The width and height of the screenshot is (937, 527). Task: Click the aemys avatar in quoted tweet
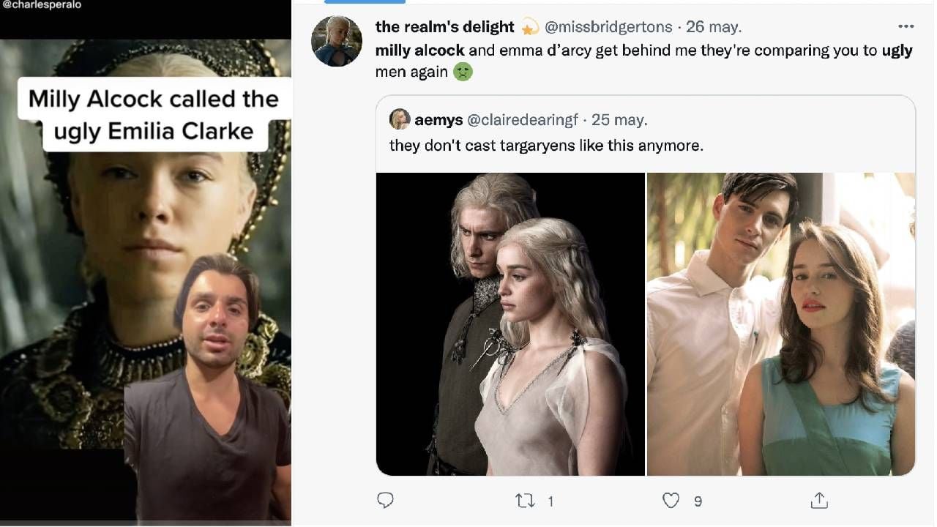[400, 119]
